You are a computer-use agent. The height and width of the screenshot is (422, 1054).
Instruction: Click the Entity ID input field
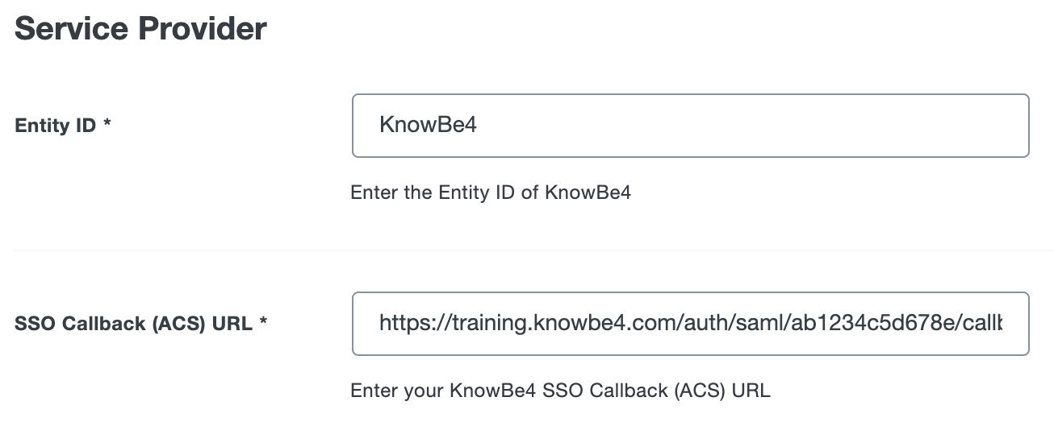(x=690, y=126)
